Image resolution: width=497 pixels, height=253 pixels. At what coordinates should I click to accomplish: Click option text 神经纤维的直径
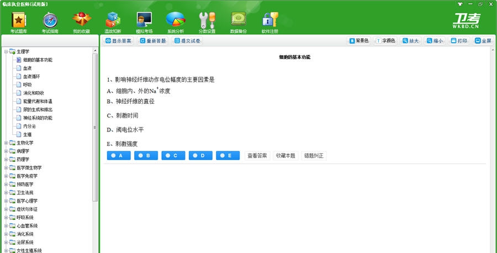pyautogui.click(x=135, y=102)
